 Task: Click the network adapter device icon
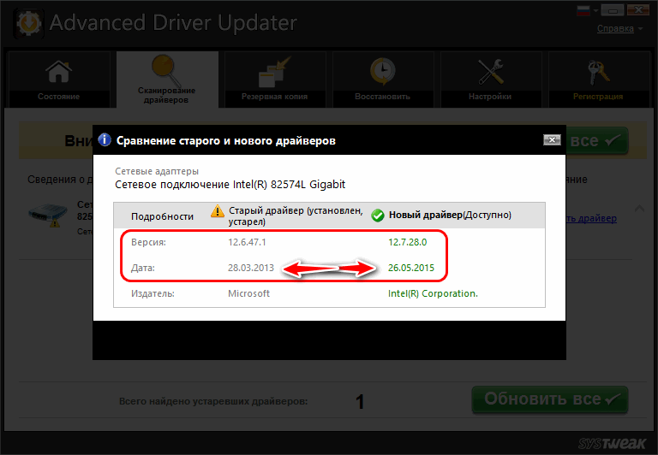(48, 214)
